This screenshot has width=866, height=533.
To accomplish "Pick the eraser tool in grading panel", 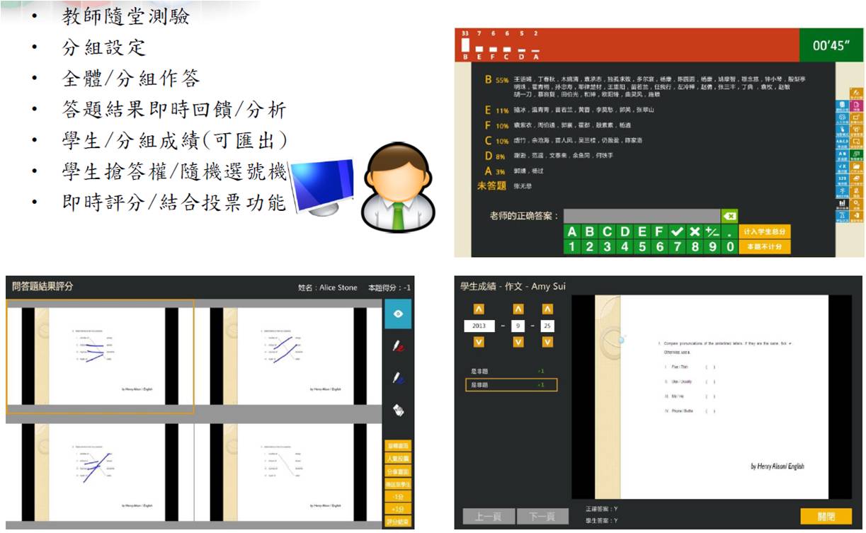I will pyautogui.click(x=397, y=410).
